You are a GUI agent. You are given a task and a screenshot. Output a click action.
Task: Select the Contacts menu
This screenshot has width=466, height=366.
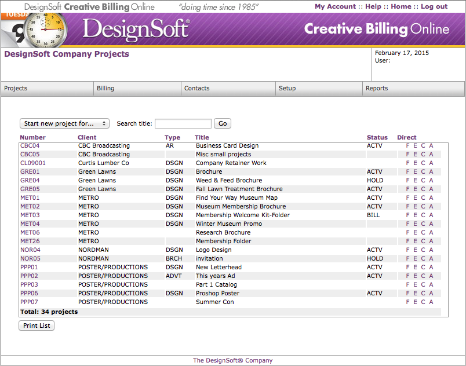click(x=197, y=89)
